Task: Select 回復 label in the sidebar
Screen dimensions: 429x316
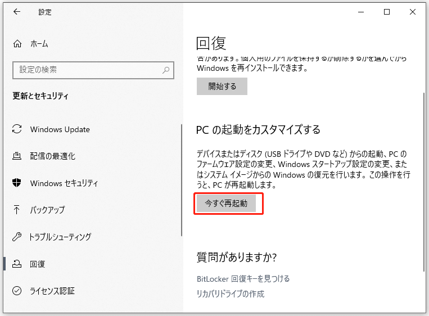Action: pyautogui.click(x=38, y=264)
